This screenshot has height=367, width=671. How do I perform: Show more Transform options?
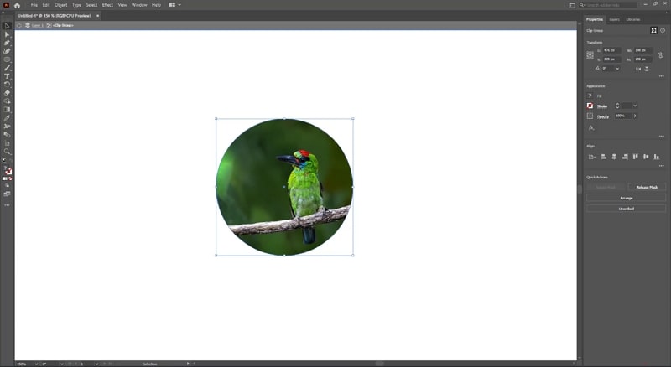tap(662, 76)
